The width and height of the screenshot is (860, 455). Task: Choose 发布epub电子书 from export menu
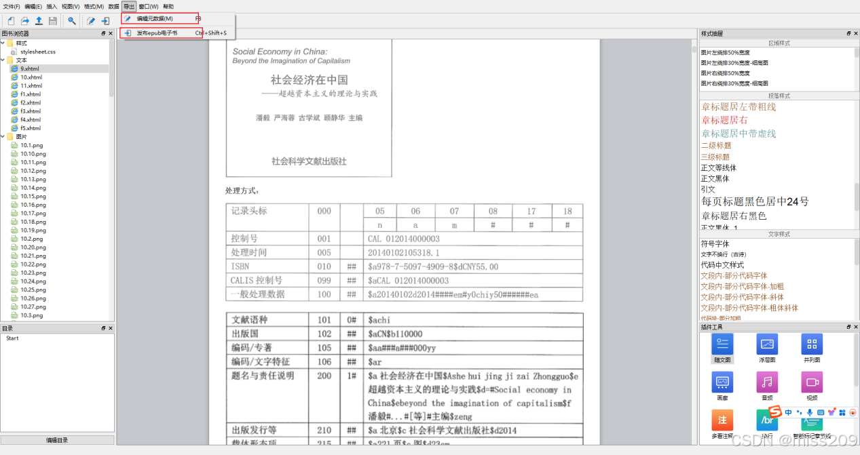coord(178,33)
